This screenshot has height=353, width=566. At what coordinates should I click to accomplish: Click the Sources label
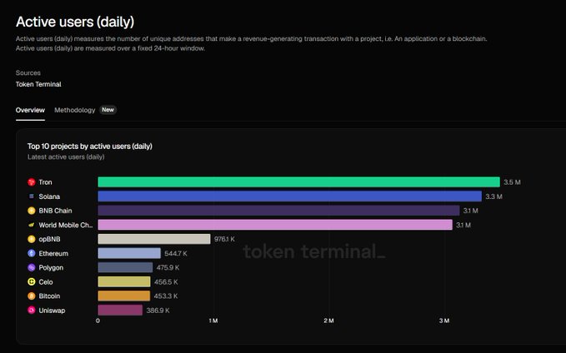click(x=28, y=72)
